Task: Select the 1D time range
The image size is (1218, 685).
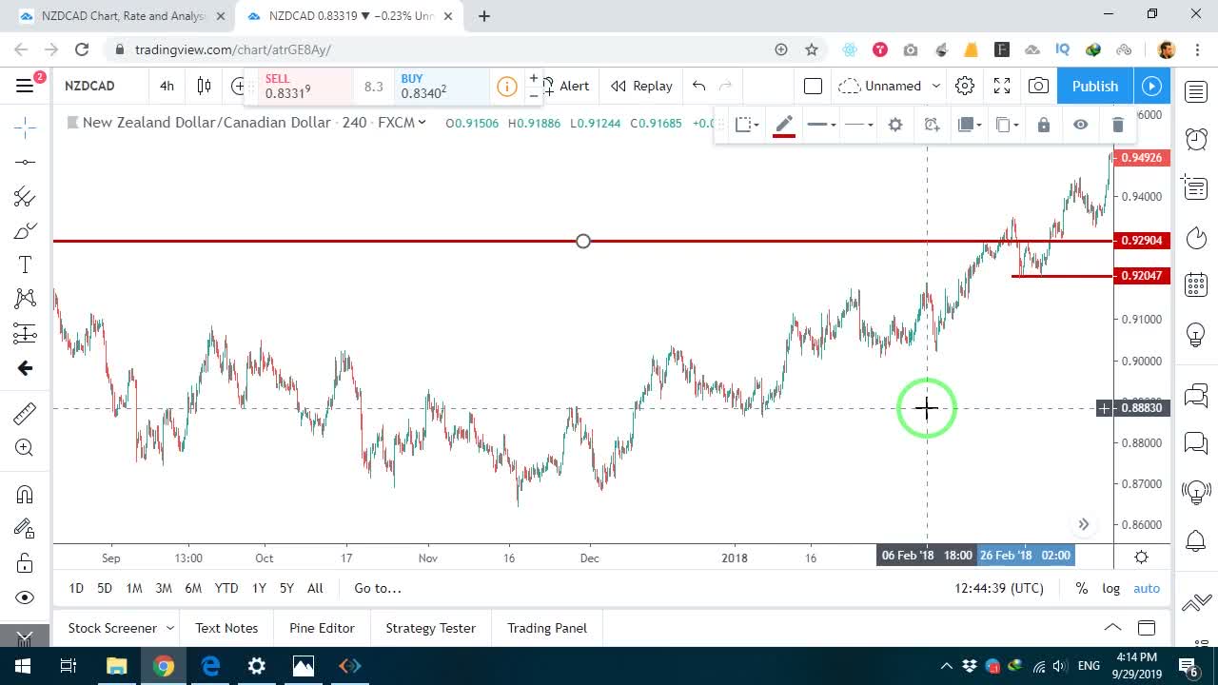Action: [x=76, y=588]
